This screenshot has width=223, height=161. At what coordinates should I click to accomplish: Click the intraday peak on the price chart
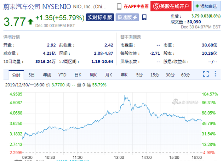tap(125, 96)
